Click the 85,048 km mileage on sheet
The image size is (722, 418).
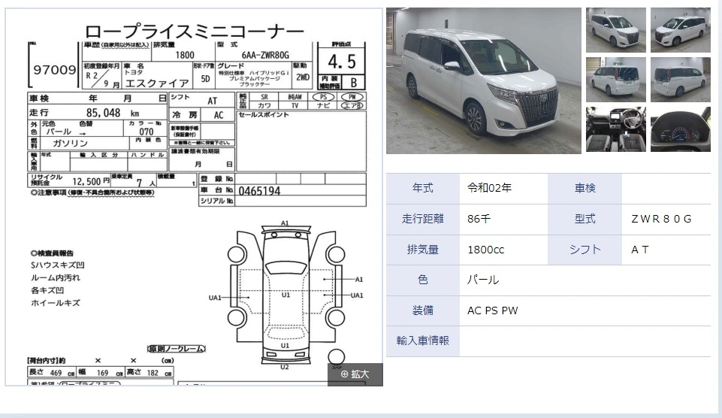(113, 113)
